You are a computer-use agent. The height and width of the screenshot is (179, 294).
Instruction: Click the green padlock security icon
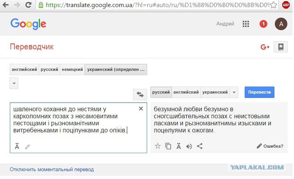coord(41,5)
